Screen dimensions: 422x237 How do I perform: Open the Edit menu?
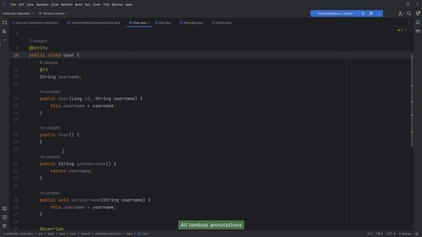21,5
